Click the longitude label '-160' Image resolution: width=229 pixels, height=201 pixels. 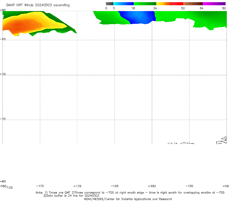coord(152,186)
